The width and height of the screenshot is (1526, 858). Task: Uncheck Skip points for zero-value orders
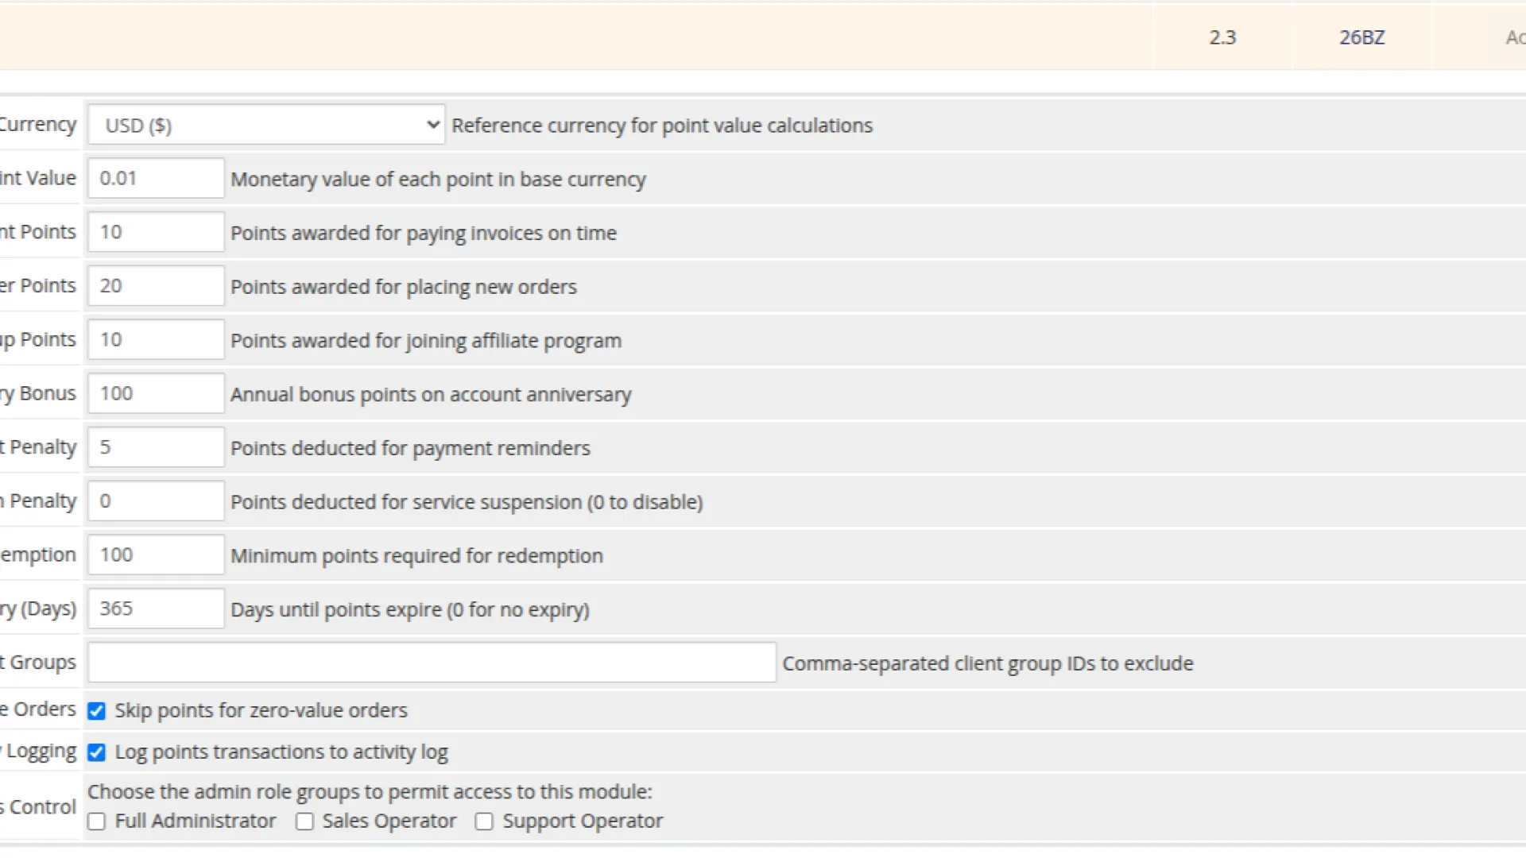tap(97, 711)
